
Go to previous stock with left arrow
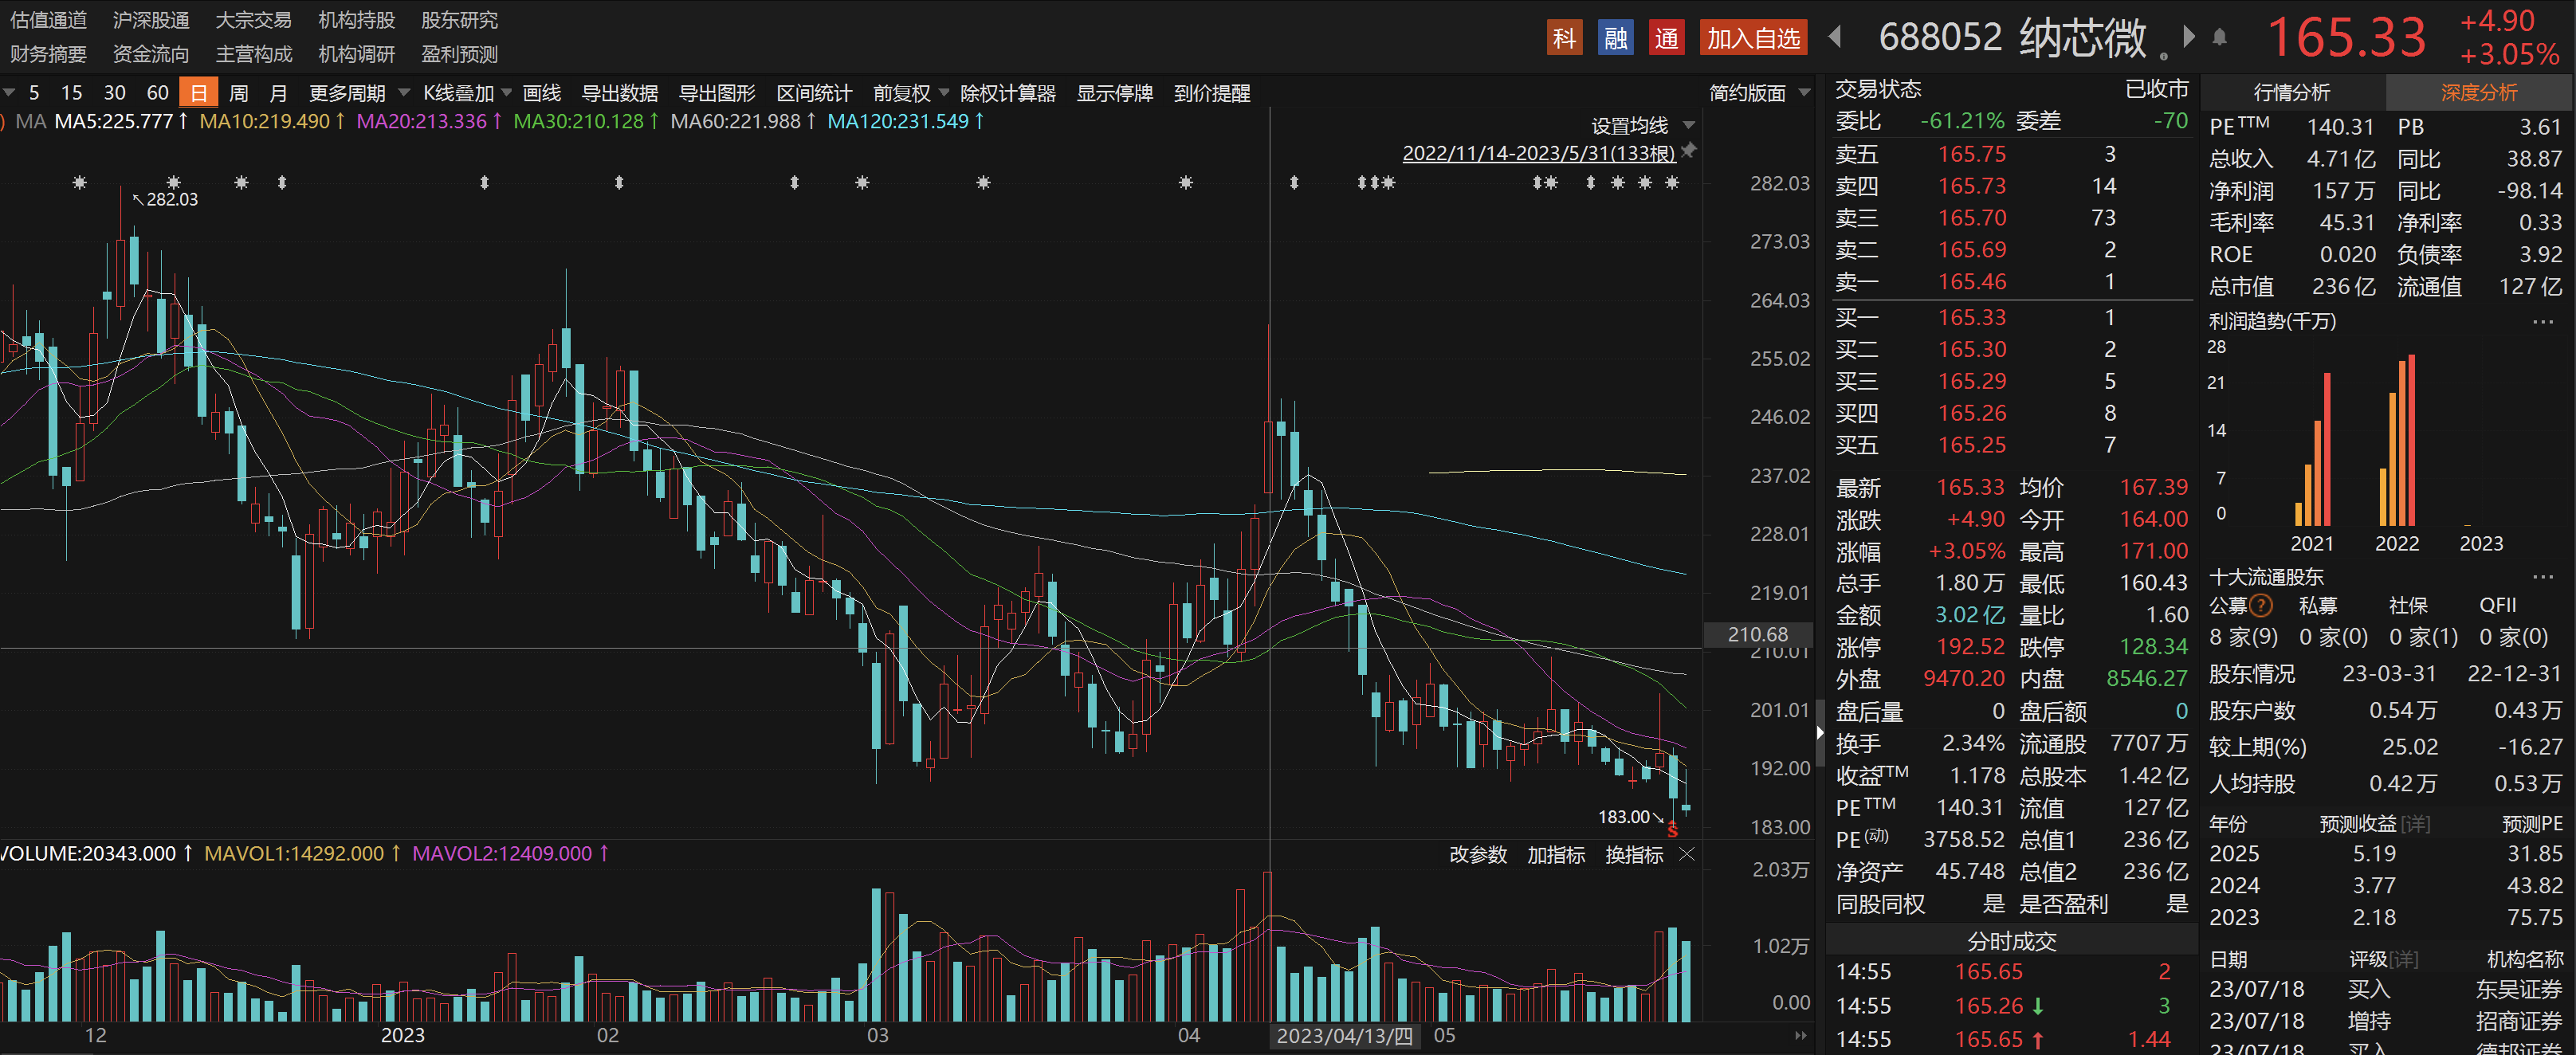tap(1835, 37)
